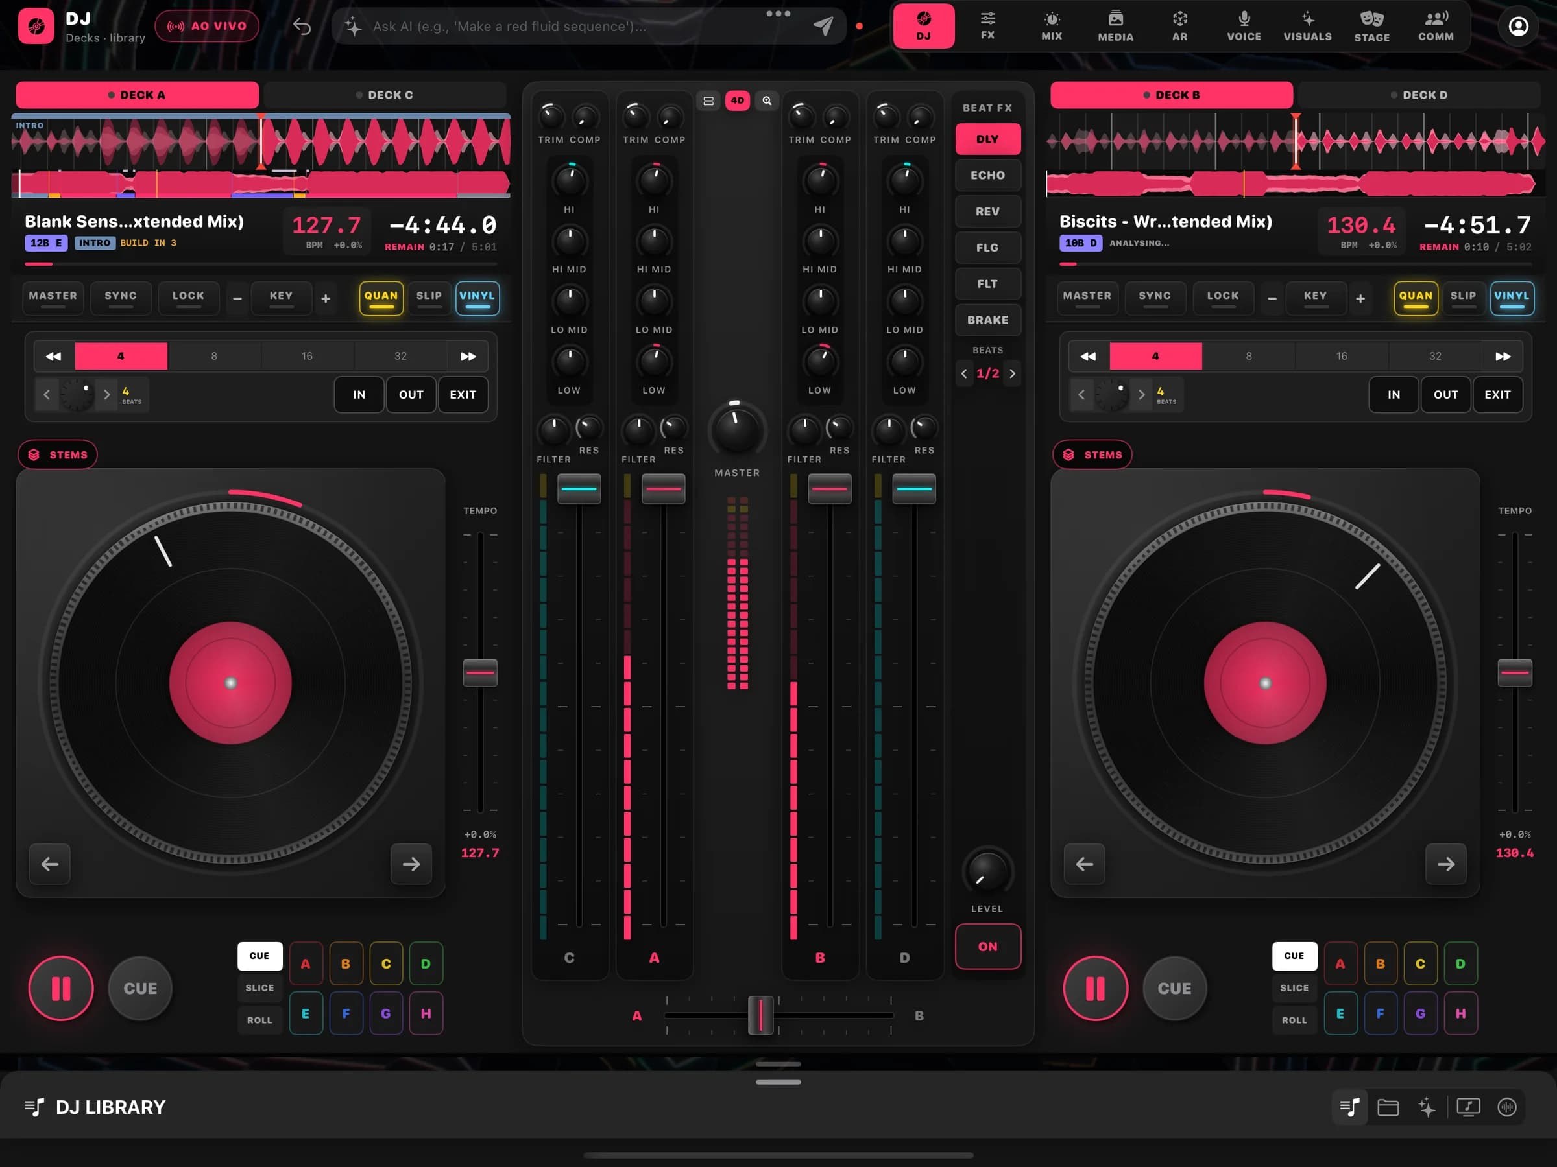Click Deck A tempo slider handle
The image size is (1557, 1167).
(x=480, y=672)
